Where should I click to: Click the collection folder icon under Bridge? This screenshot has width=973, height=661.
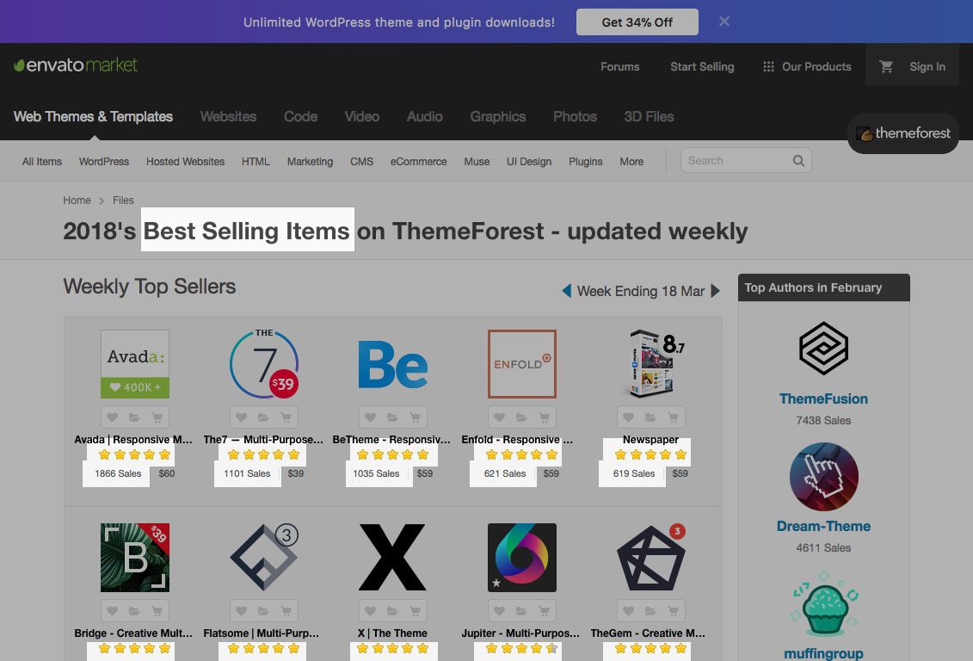(x=135, y=611)
